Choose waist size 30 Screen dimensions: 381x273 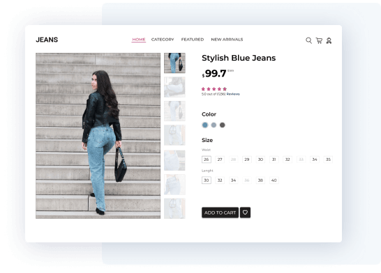tap(260, 159)
